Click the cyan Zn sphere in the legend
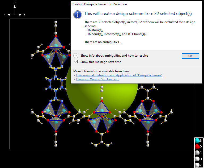Image resolution: width=204 pixels, height=168 pixels. [x=197, y=140]
